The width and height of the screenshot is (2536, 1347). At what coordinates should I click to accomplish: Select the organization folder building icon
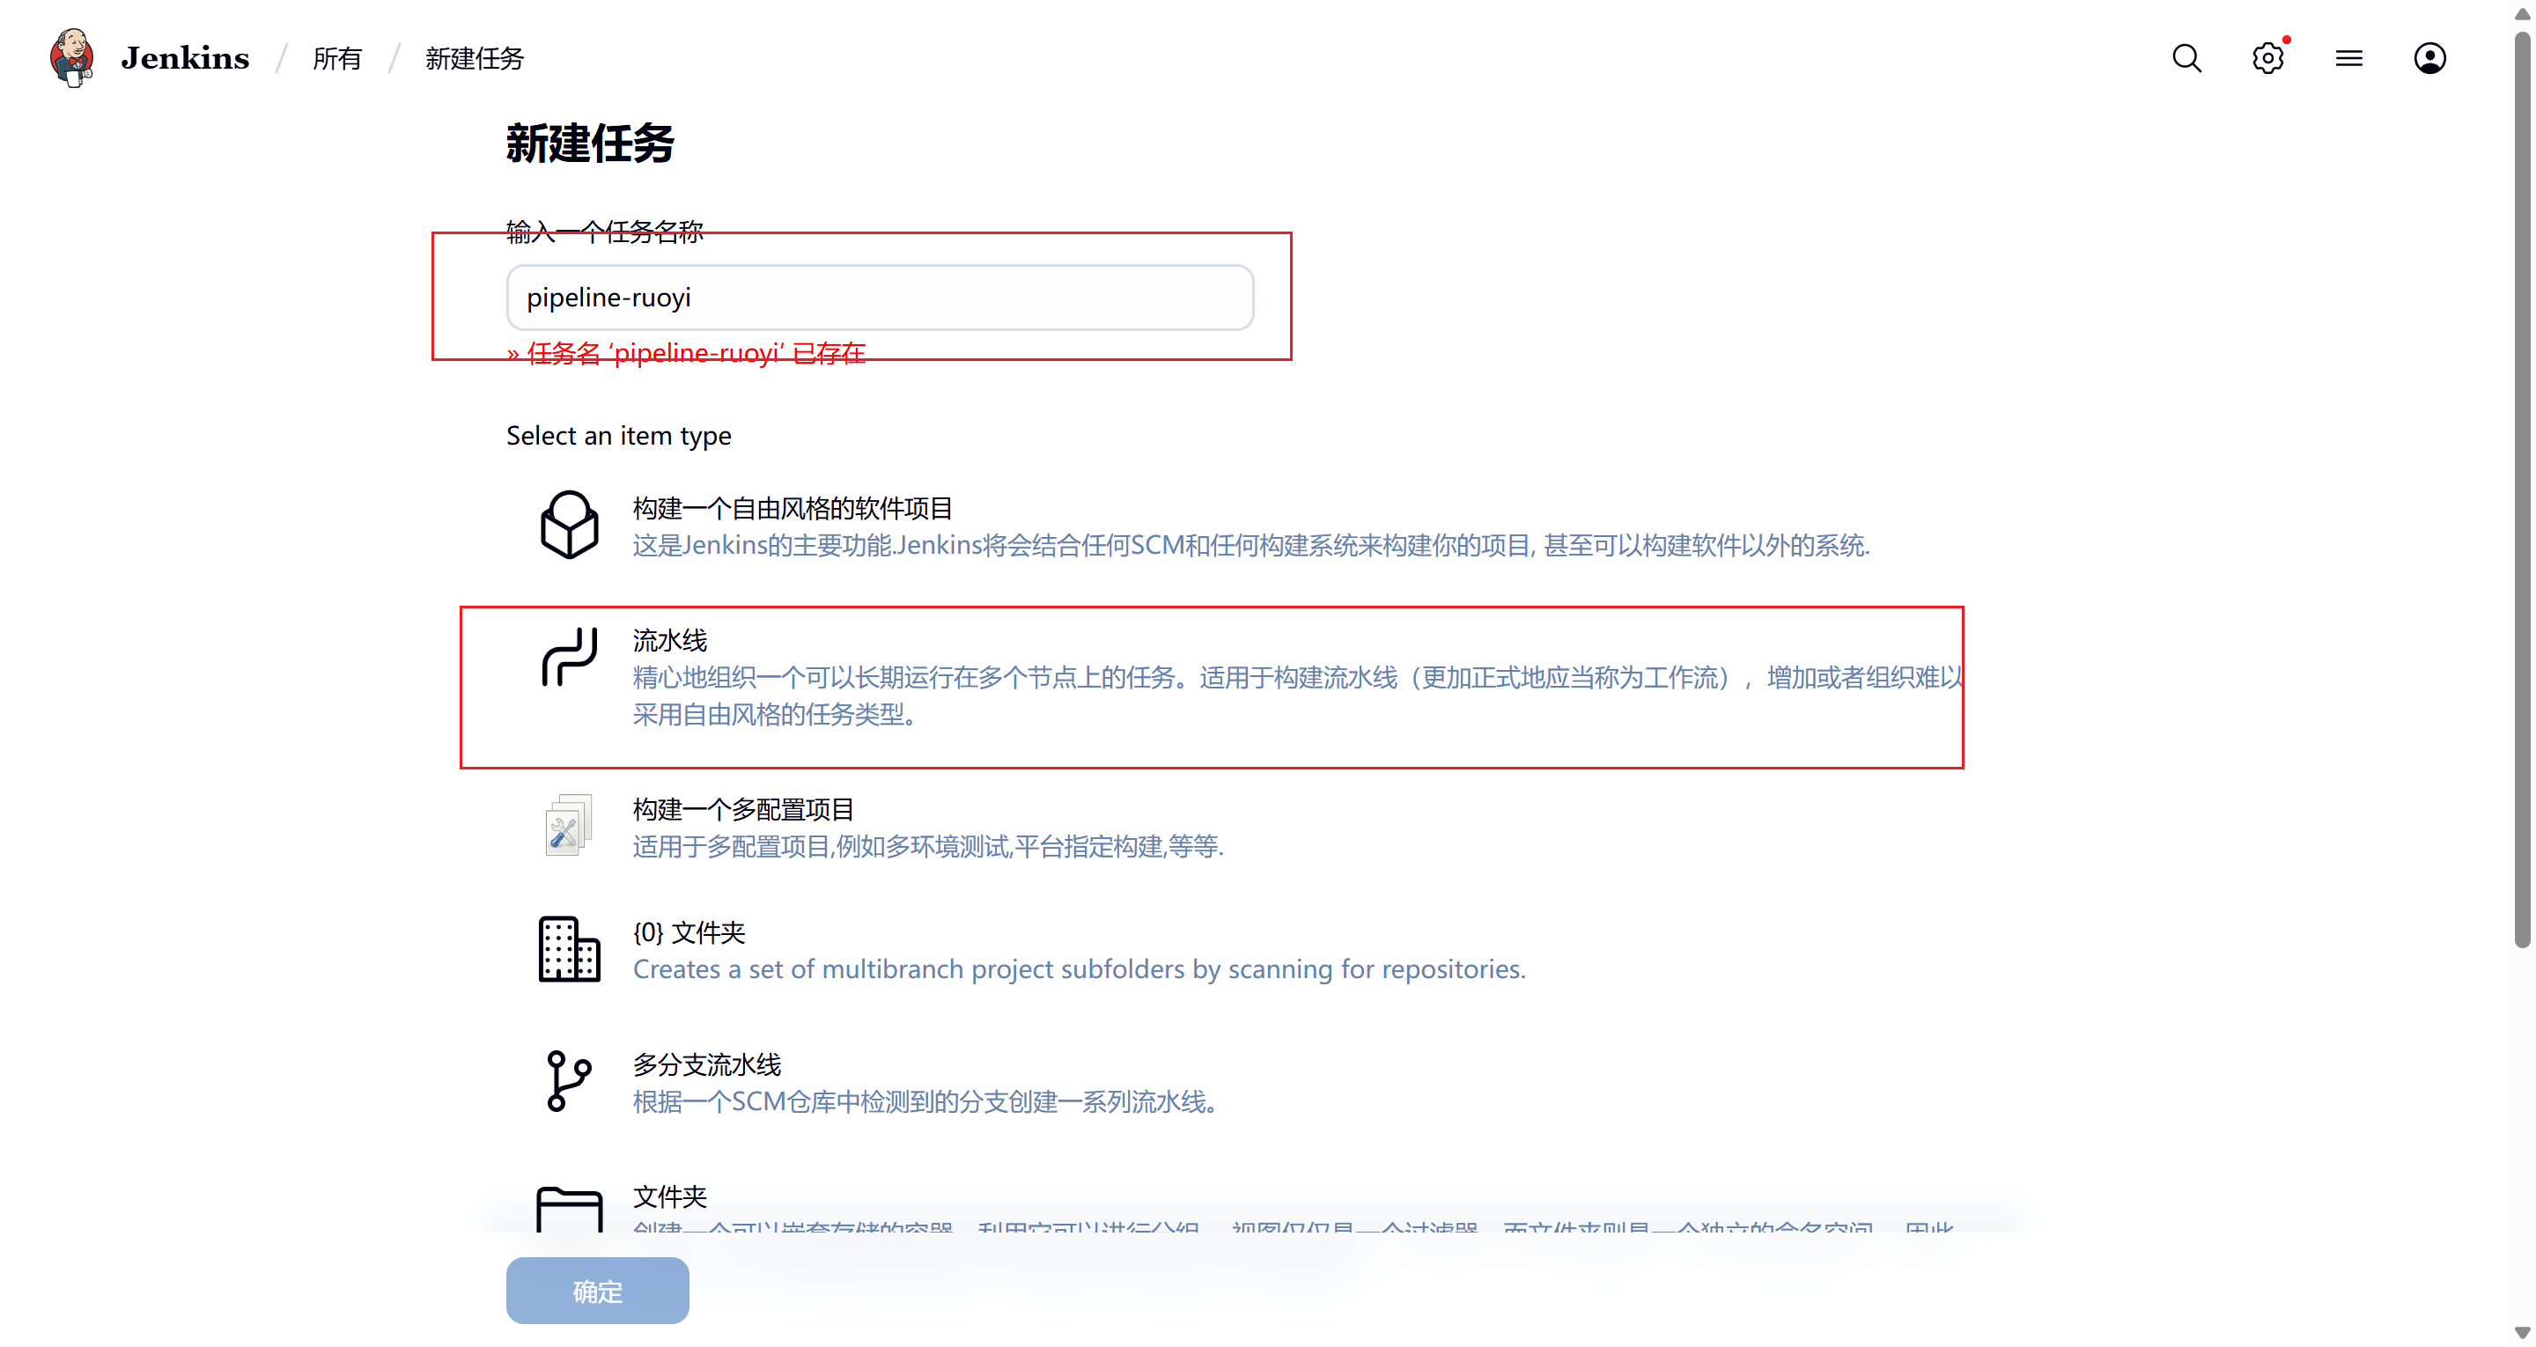coord(569,949)
